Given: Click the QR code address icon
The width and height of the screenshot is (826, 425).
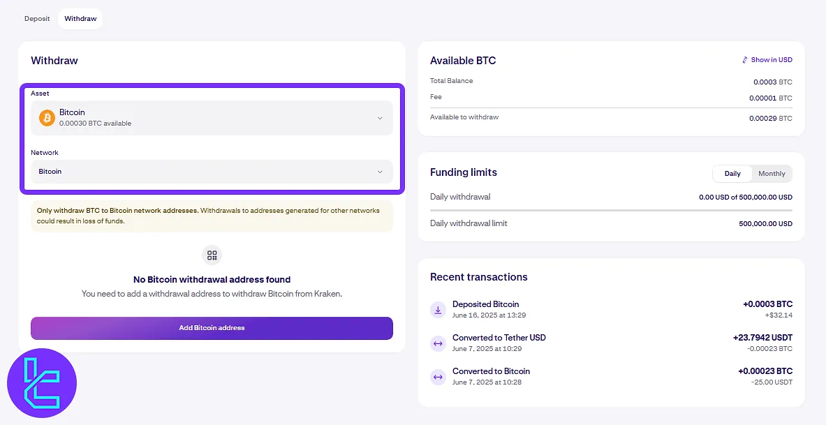Looking at the screenshot, I should (212, 255).
